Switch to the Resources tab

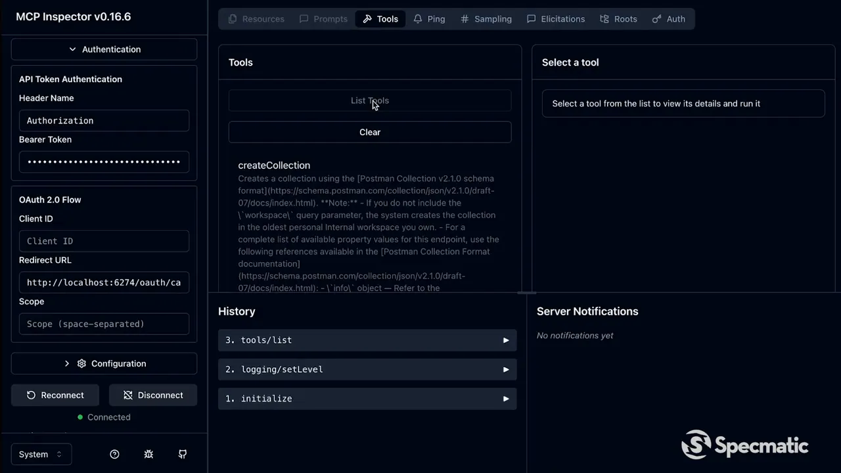[256, 18]
